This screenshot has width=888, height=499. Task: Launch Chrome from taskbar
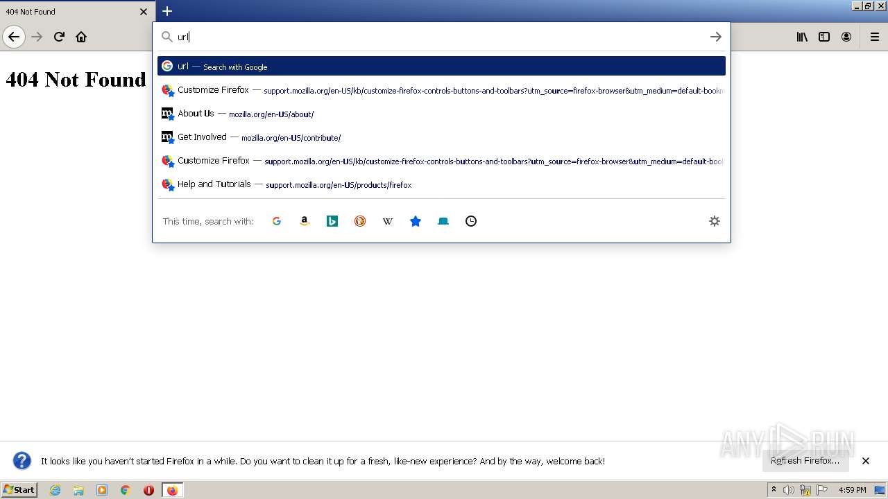pos(126,490)
